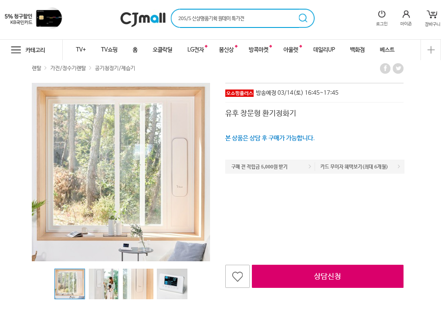The width and height of the screenshot is (441, 328).
Task: Toggle the heart wishlist button
Action: tap(237, 276)
